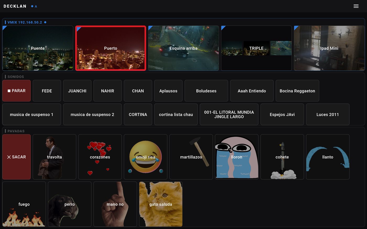Show the travolta overlay
The height and width of the screenshot is (229, 367).
point(55,157)
